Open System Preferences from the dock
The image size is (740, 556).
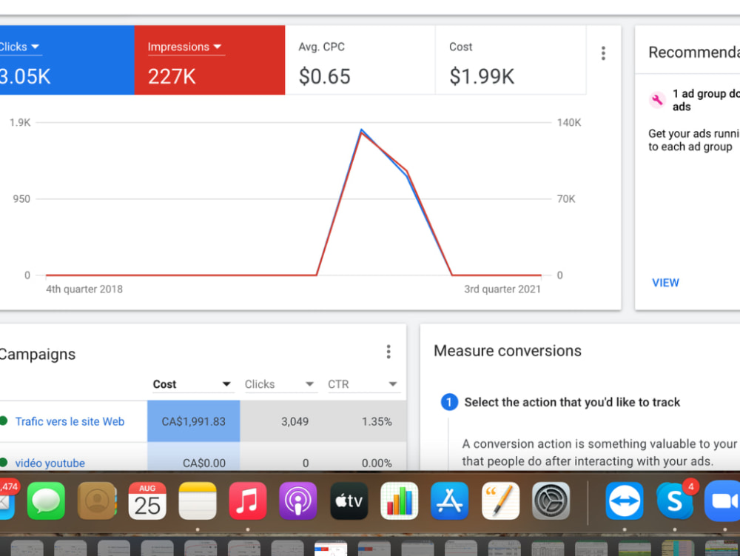pyautogui.click(x=551, y=500)
